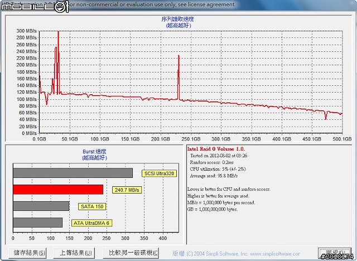357x261 pixels.
Task: Click the Burst 速度 chart title
Action: pyautogui.click(x=94, y=151)
